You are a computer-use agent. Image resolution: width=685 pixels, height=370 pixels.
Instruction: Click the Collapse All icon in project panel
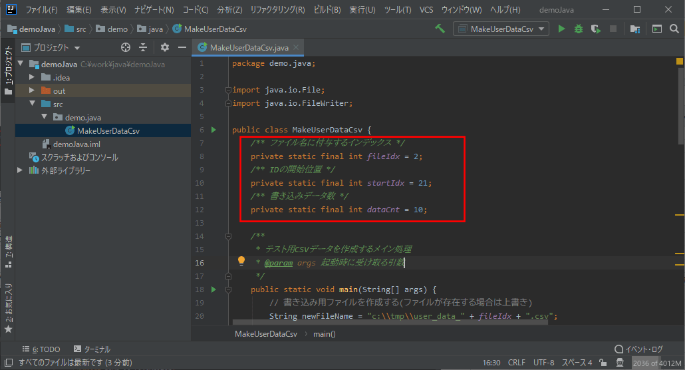pos(143,47)
